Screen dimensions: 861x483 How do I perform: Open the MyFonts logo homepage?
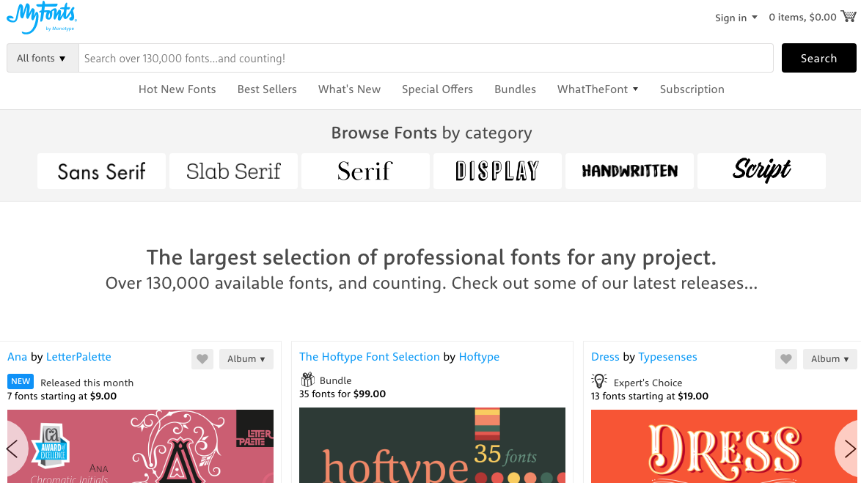(41, 18)
